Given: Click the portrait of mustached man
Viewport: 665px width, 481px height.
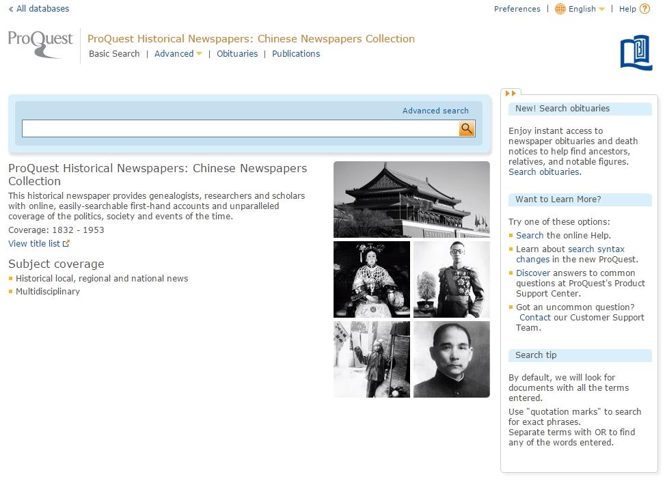Looking at the screenshot, I should tap(452, 359).
